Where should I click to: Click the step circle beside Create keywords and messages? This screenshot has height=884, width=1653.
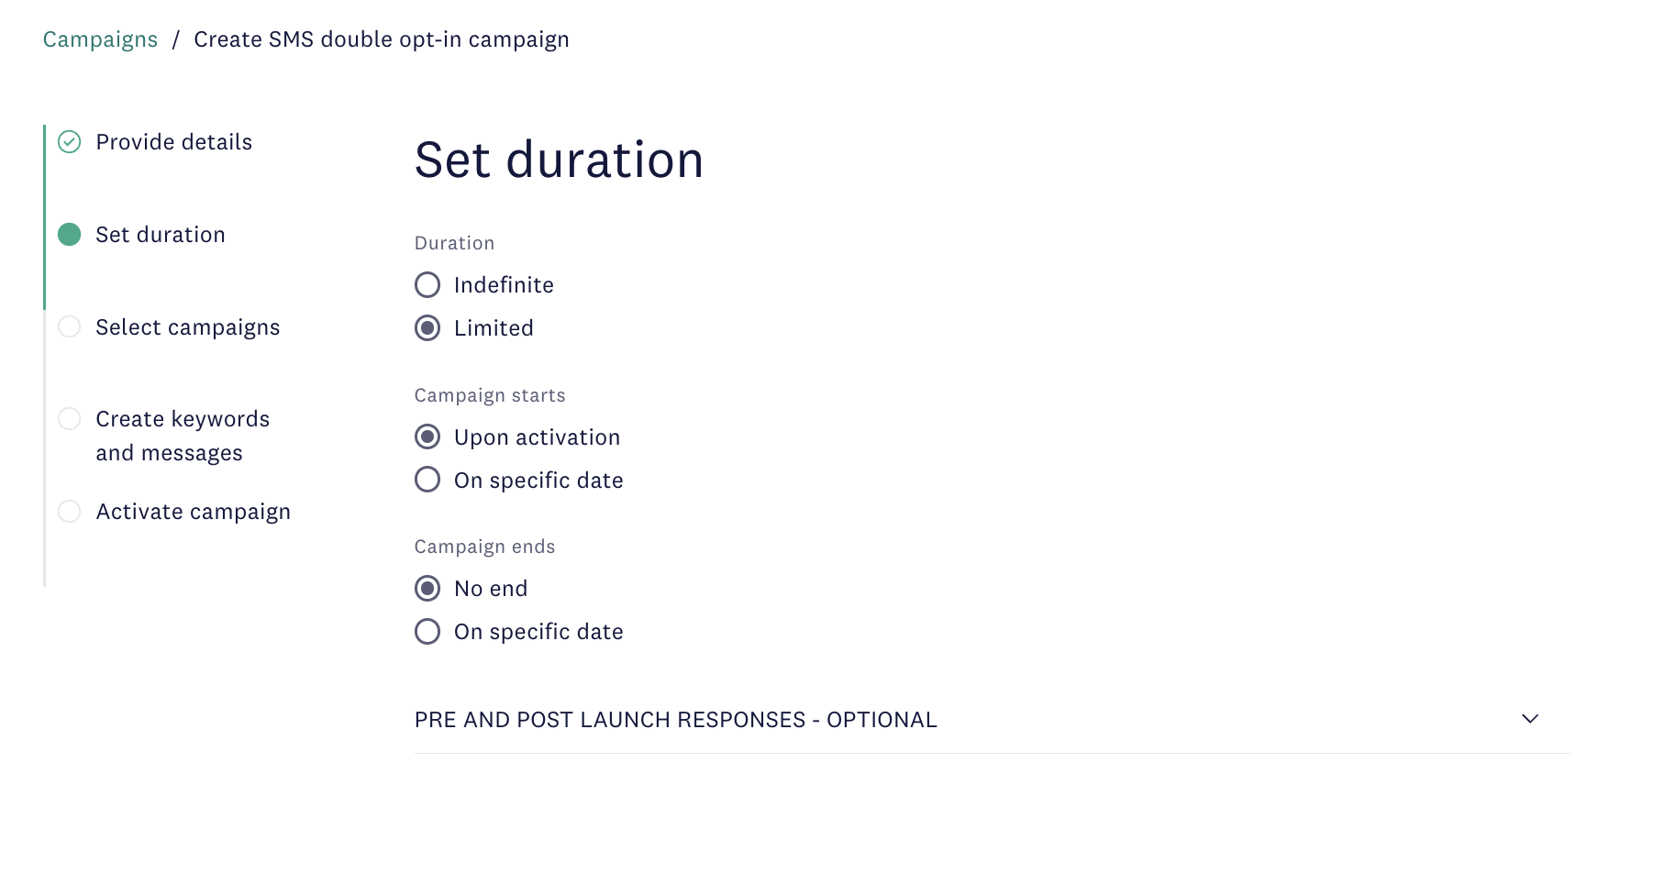pyautogui.click(x=69, y=419)
